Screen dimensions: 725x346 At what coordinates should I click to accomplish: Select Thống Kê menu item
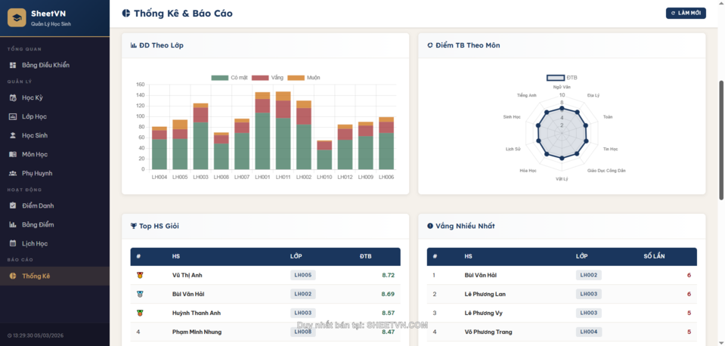pos(36,276)
